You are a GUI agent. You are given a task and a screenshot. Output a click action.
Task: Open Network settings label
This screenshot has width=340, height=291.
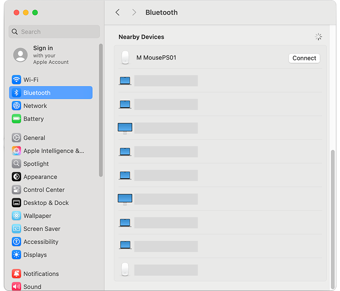point(35,106)
